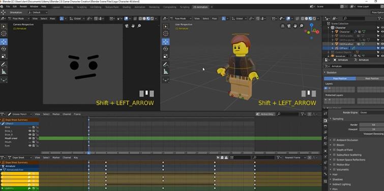Show the hidden Blink grease pencil layer

click(x=30, y=127)
